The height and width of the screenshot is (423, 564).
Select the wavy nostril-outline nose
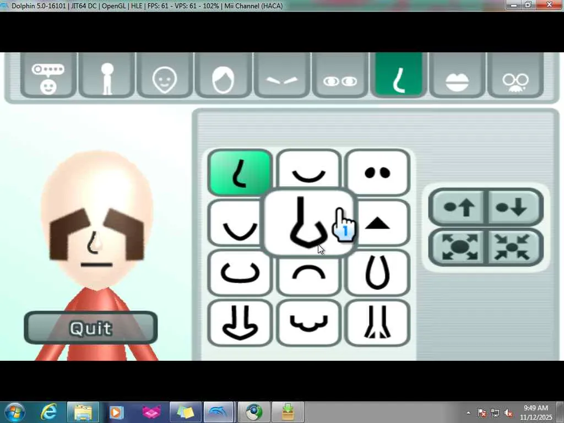pyautogui.click(x=309, y=323)
